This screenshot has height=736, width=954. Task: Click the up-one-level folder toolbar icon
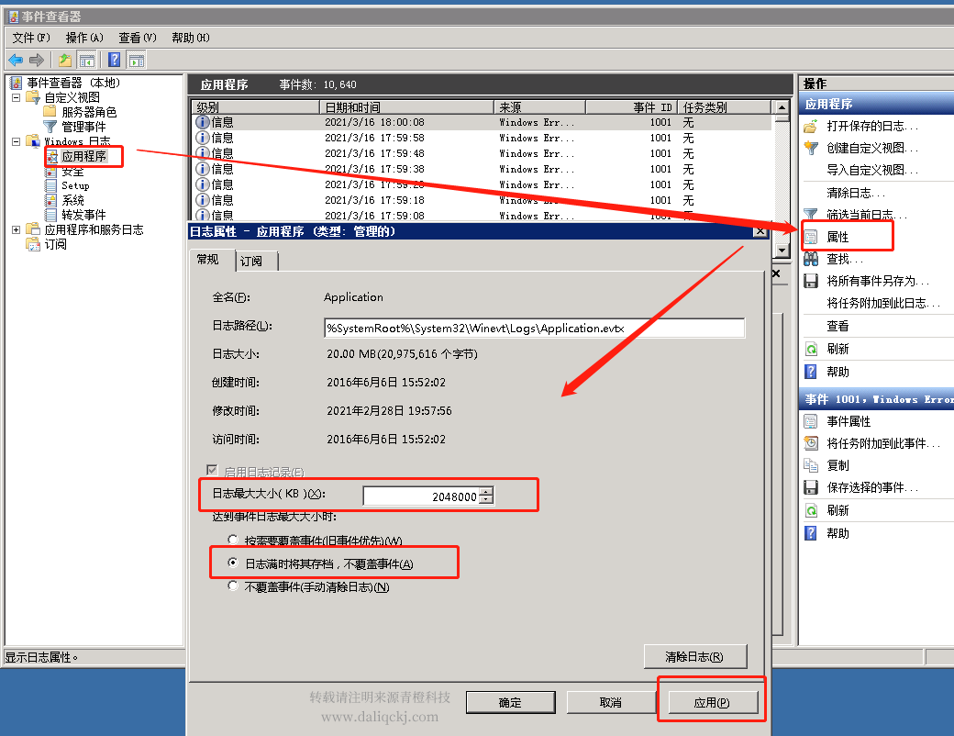click(65, 60)
